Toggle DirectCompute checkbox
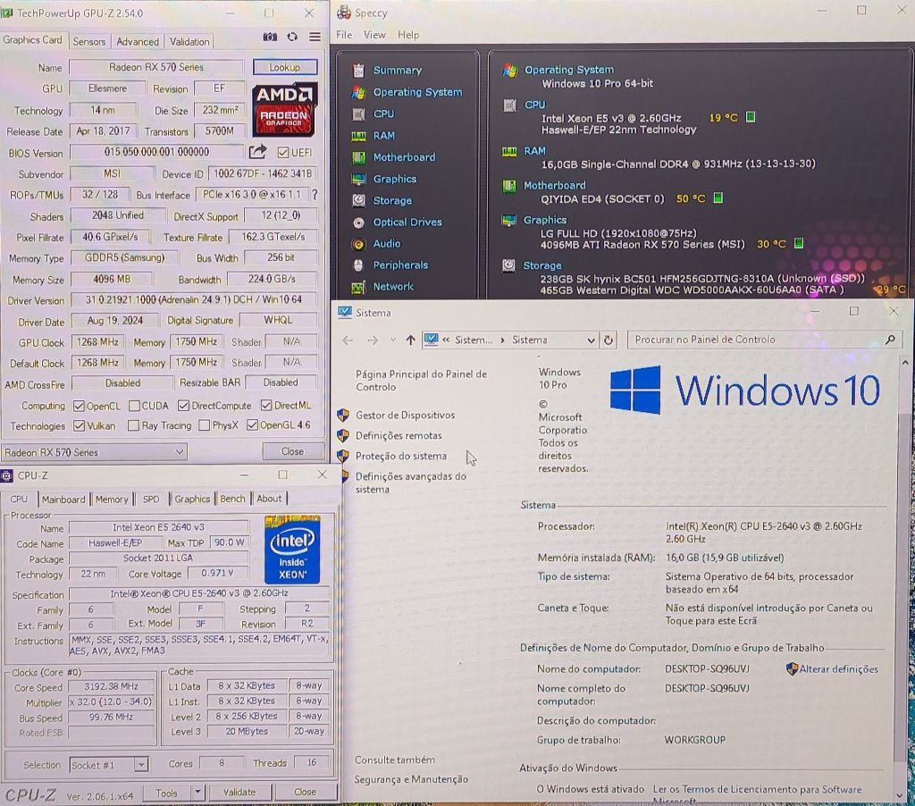Screen dimensions: 915x806 click(x=184, y=406)
